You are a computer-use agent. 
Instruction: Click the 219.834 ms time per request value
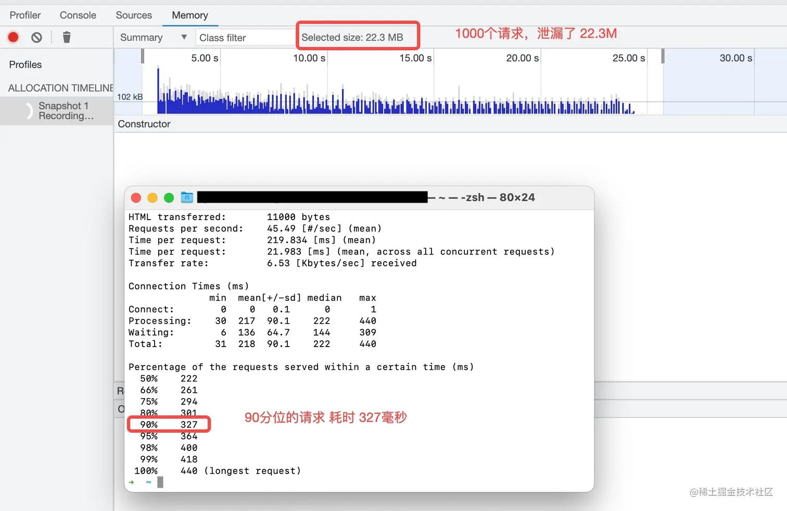pyautogui.click(x=287, y=240)
